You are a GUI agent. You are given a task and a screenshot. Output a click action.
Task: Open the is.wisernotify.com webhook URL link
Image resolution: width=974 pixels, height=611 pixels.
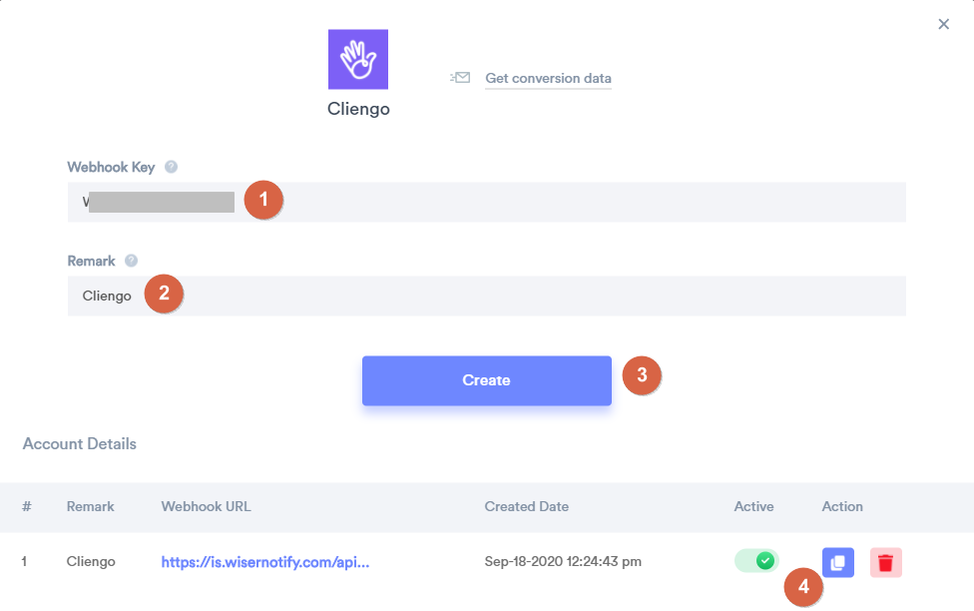coord(265,562)
